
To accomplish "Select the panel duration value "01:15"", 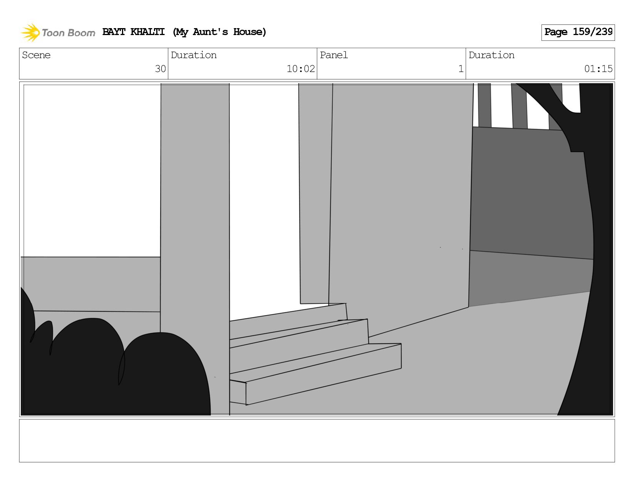I will tap(598, 69).
